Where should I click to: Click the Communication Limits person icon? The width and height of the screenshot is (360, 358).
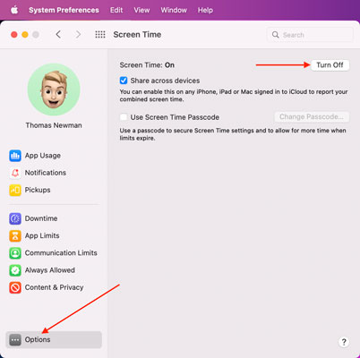point(15,253)
